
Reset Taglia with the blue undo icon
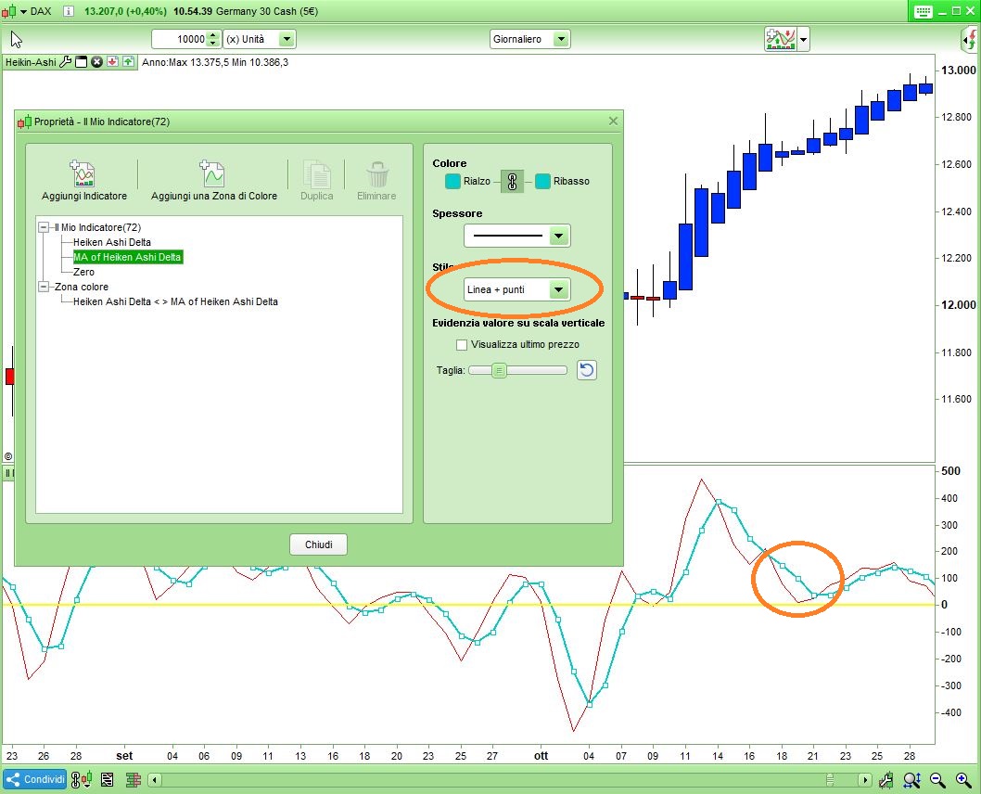point(586,370)
